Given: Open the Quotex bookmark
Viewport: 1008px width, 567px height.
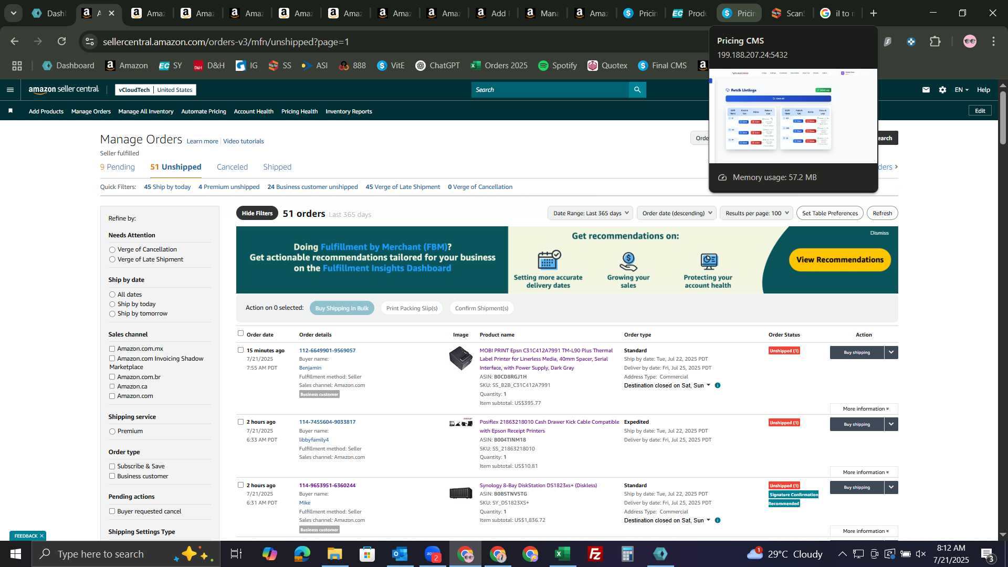Looking at the screenshot, I should click(607, 66).
